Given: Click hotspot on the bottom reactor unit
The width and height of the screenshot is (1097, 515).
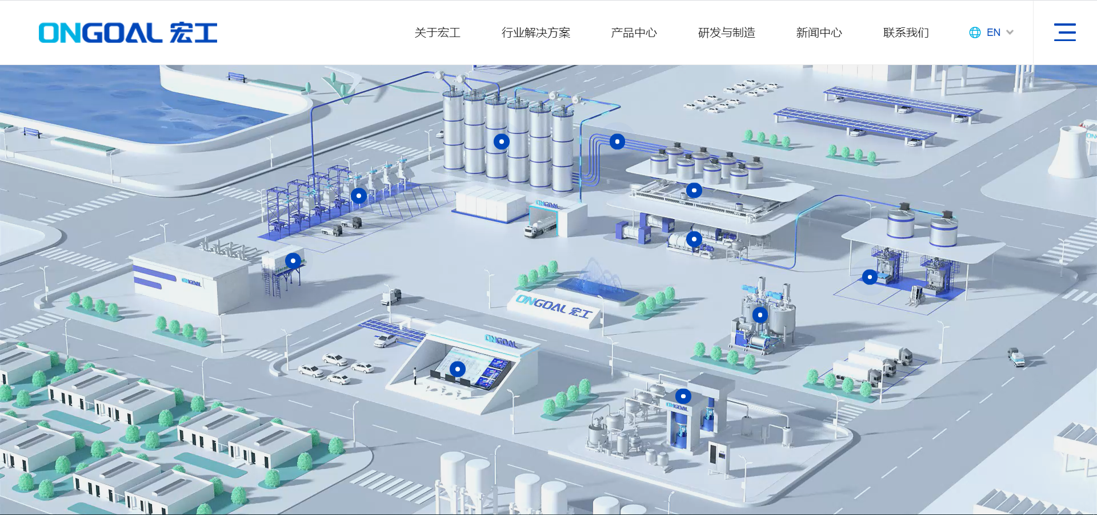Looking at the screenshot, I should [x=683, y=396].
